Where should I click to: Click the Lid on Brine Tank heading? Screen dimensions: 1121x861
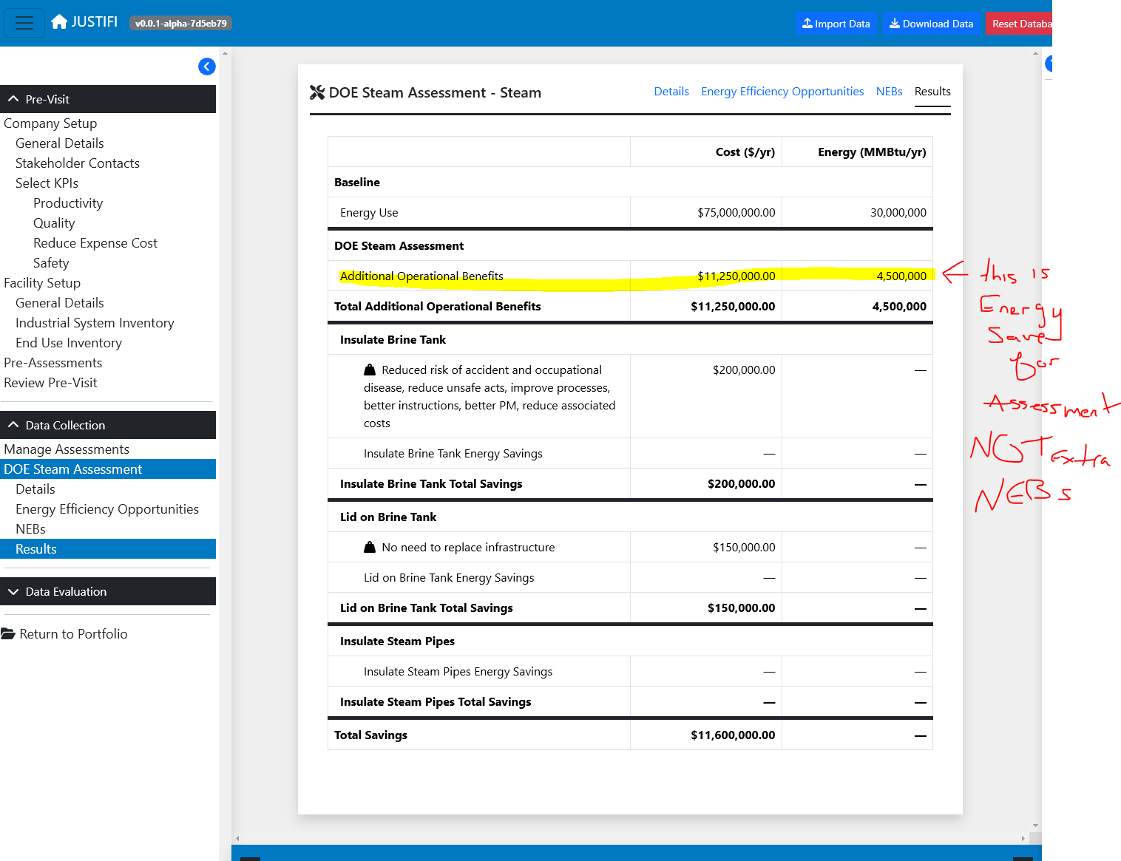coord(388,517)
